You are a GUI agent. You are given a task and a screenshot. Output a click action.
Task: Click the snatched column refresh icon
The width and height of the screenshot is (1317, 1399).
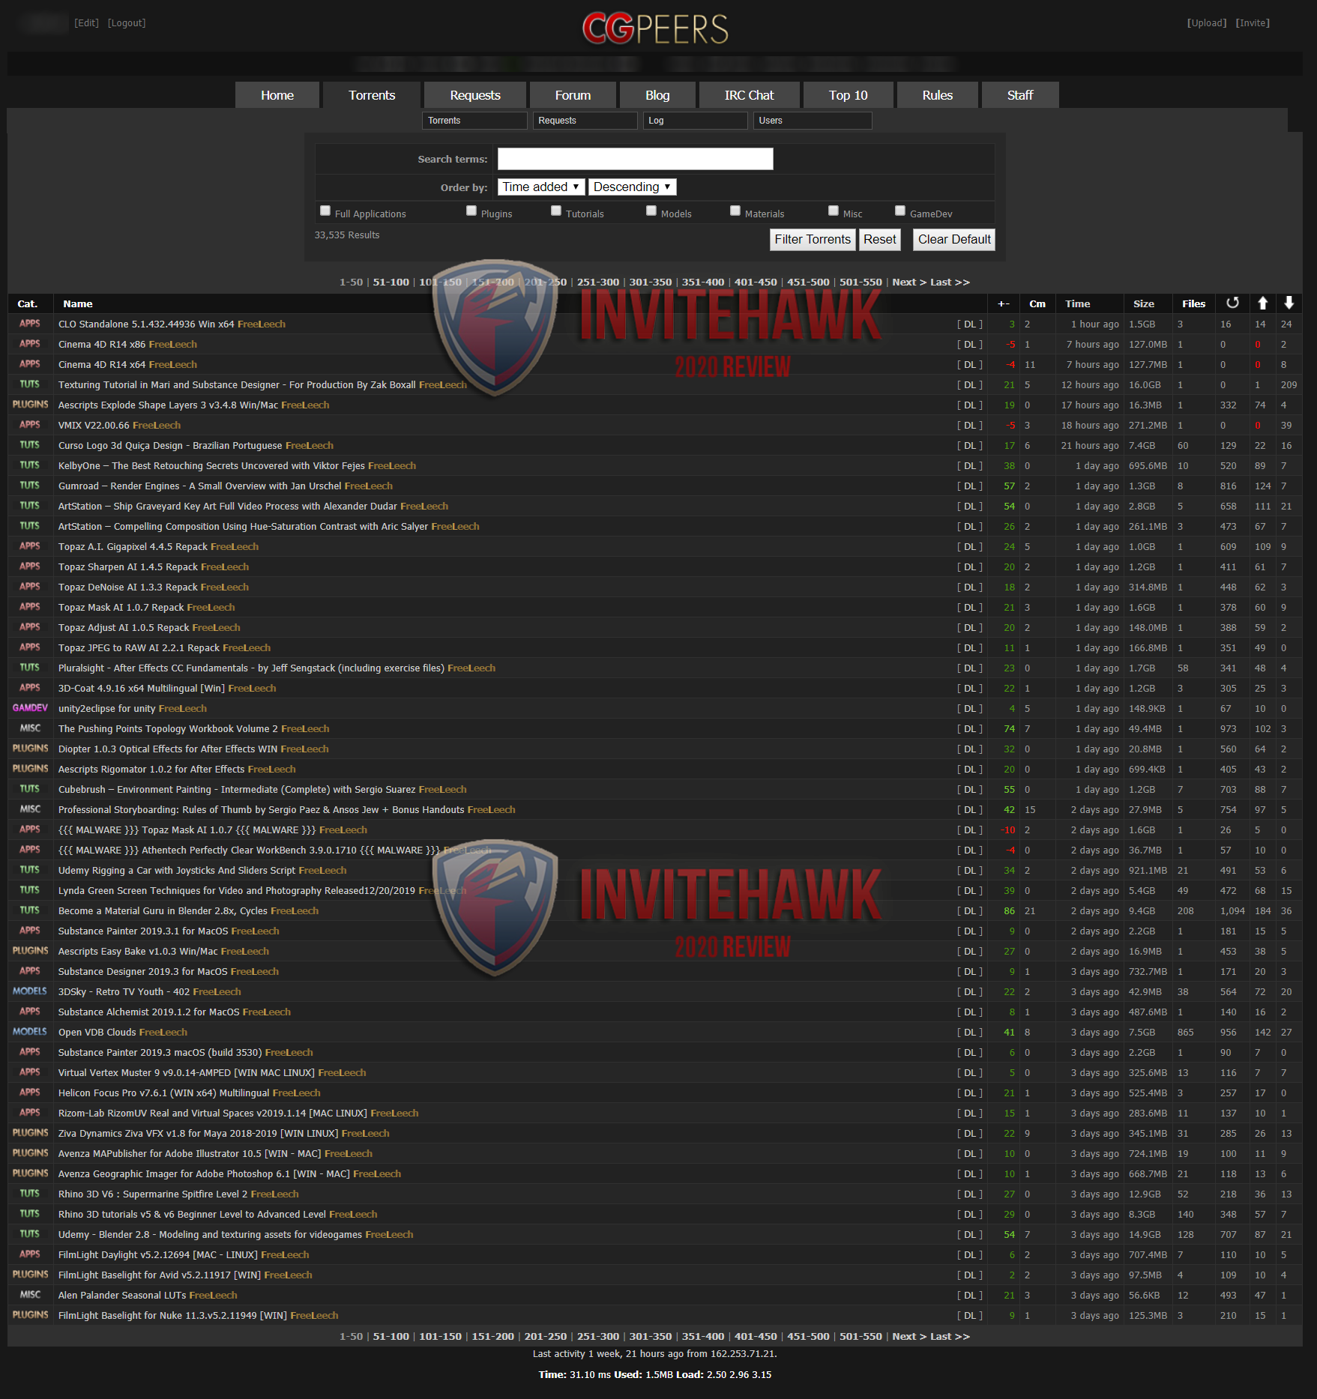pos(1232,303)
